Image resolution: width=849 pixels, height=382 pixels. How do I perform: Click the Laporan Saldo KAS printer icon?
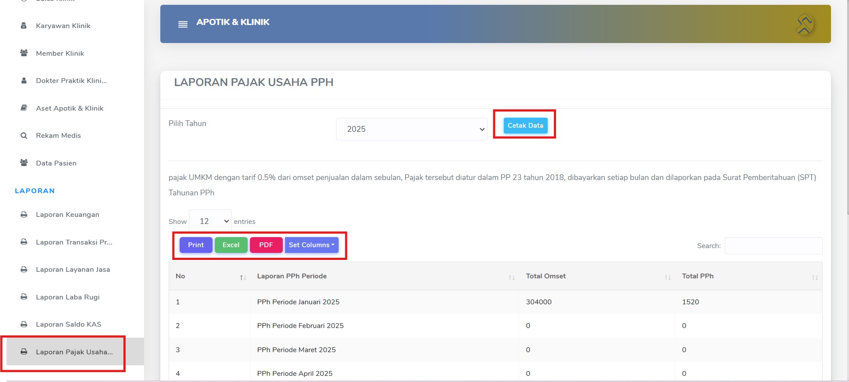24,324
